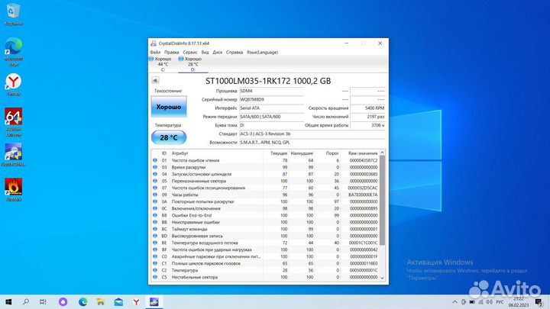Image resolution: width=550 pixels, height=309 pixels.
Task: Open the Yandex browser desktop shortcut
Action: coord(13,82)
